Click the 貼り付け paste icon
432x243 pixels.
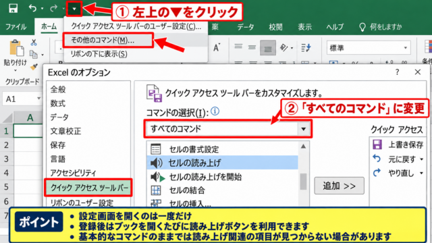pos(16,47)
